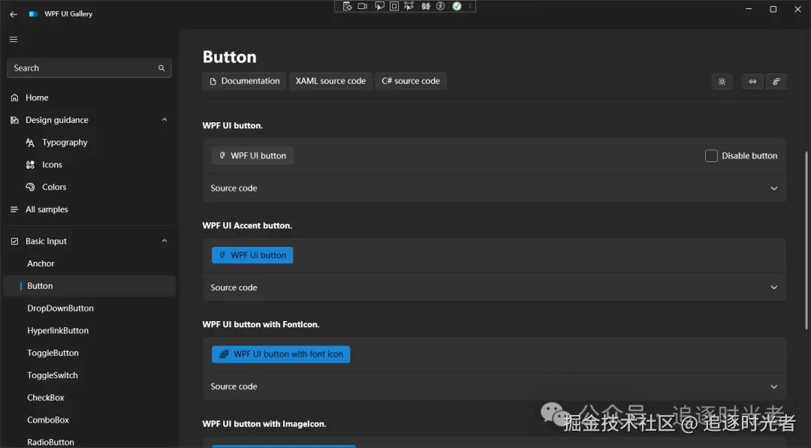Screen dimensions: 811x448
Task: Click the feedback person icon button
Action: [x=776, y=82]
